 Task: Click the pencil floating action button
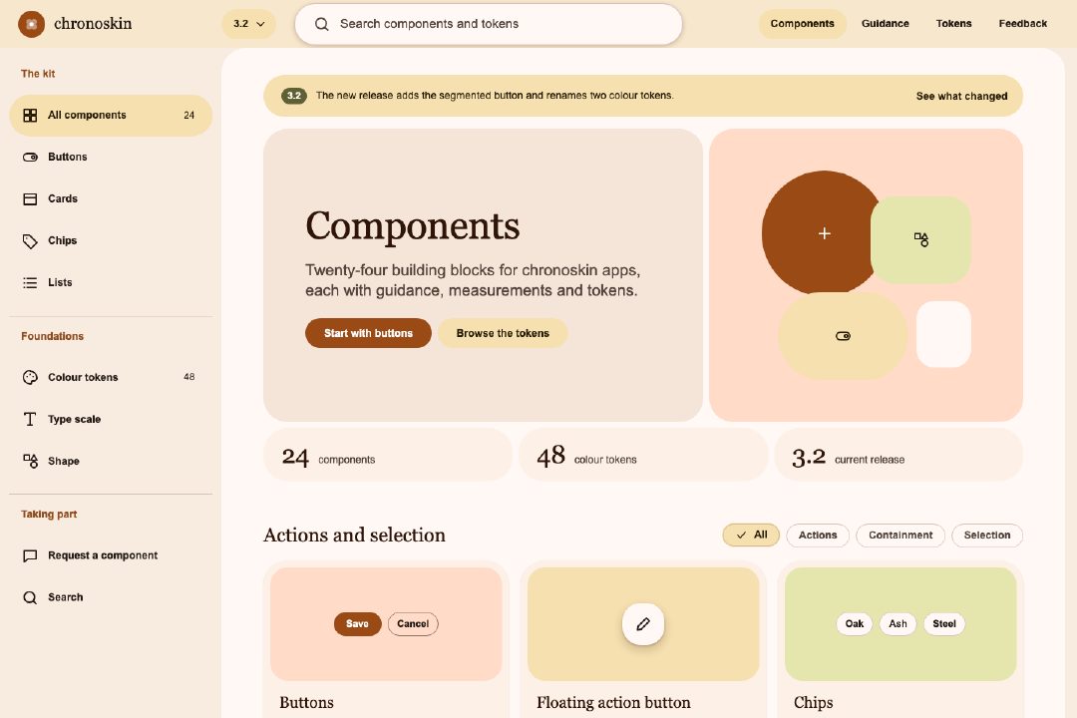pyautogui.click(x=643, y=624)
